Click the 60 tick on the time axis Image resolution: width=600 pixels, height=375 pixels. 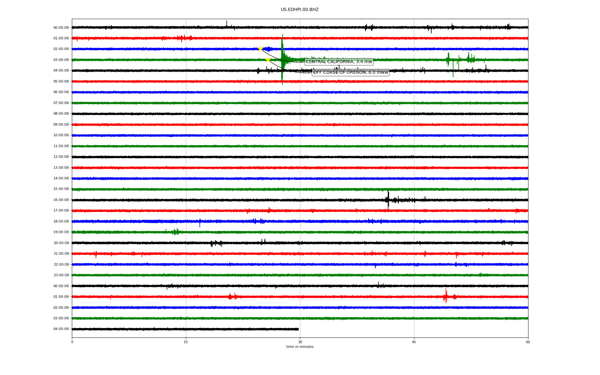tap(528, 342)
